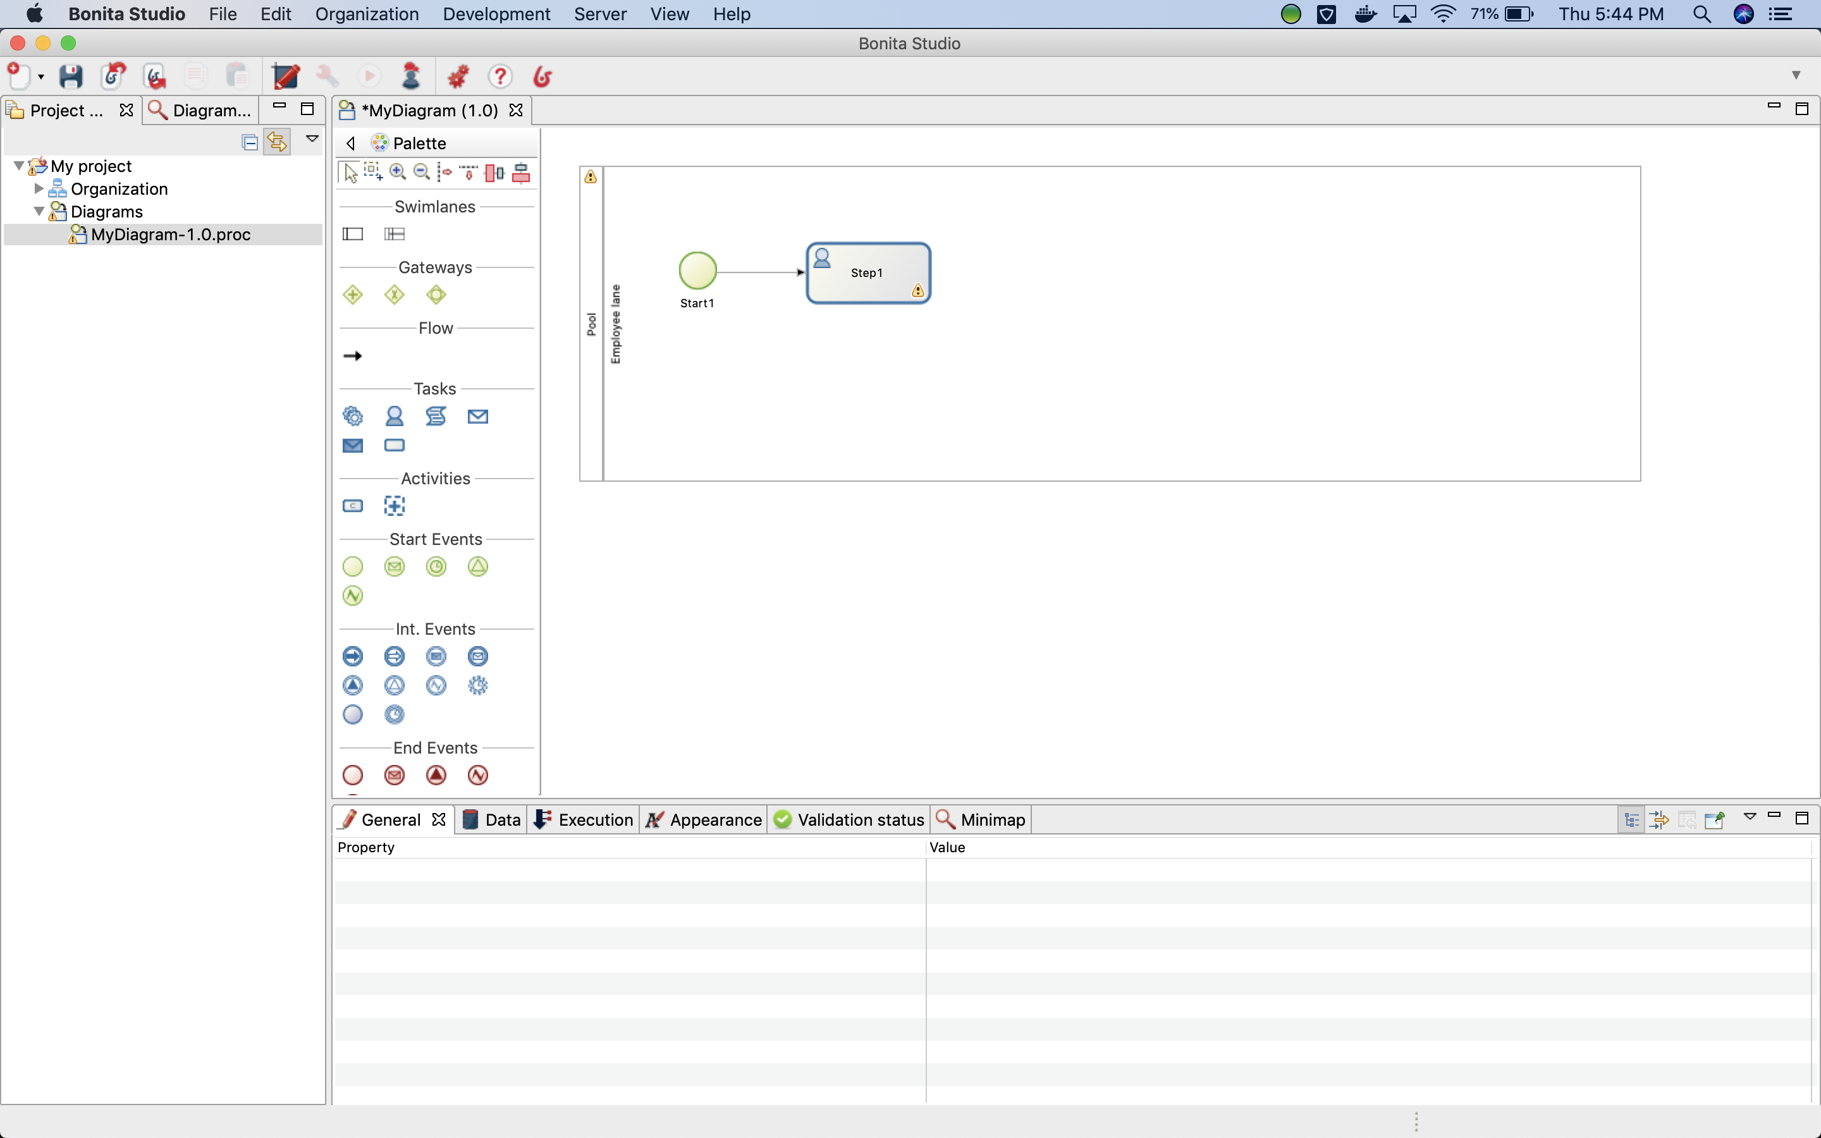
Task: Switch to the Diagram search tab
Action: [200, 111]
